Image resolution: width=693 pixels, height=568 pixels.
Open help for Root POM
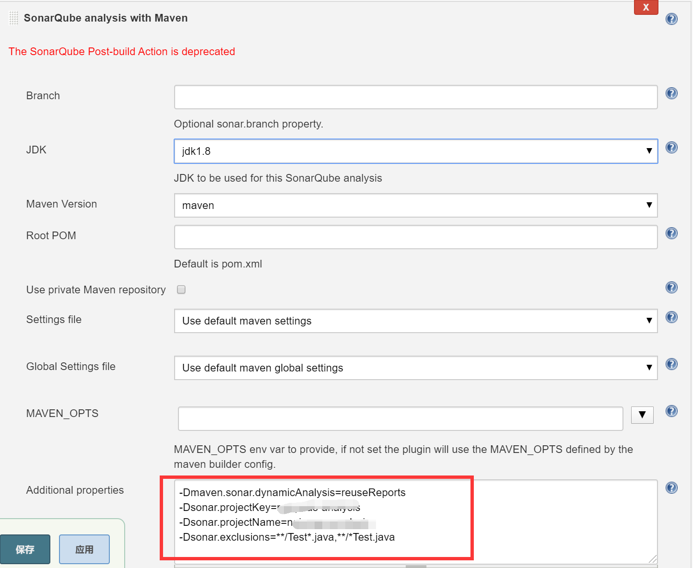(671, 233)
